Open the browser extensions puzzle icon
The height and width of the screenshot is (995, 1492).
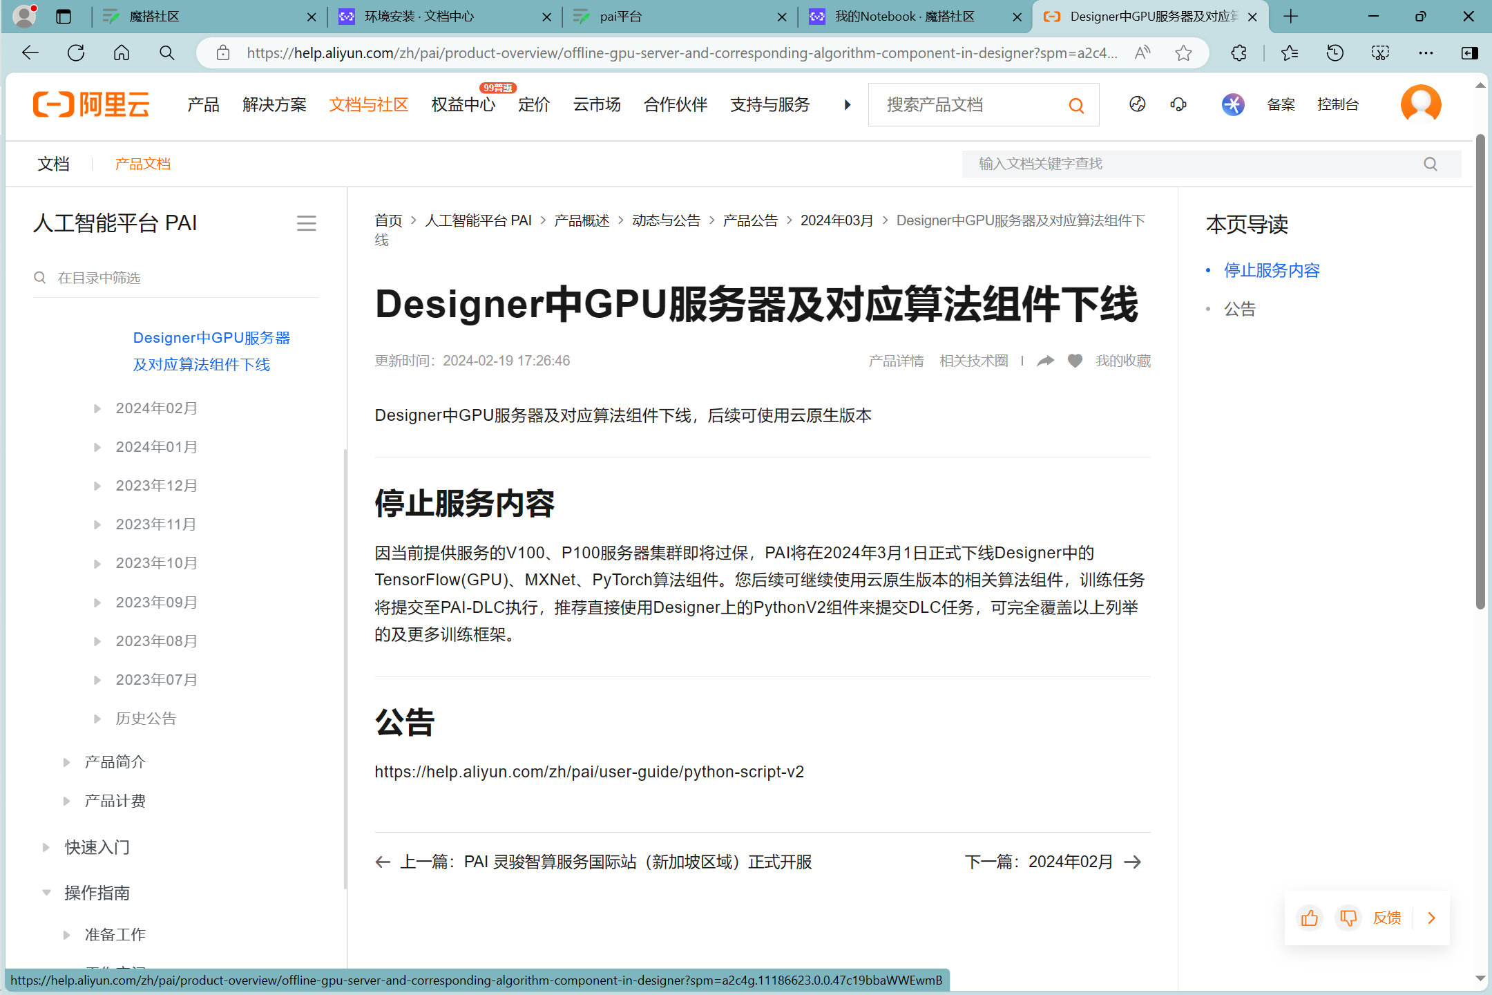(1239, 53)
